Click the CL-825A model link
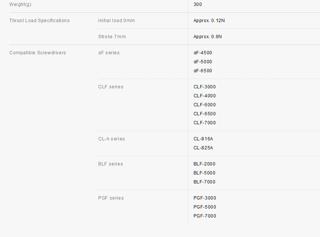Viewport: 320px width, 237px height. [x=203, y=148]
